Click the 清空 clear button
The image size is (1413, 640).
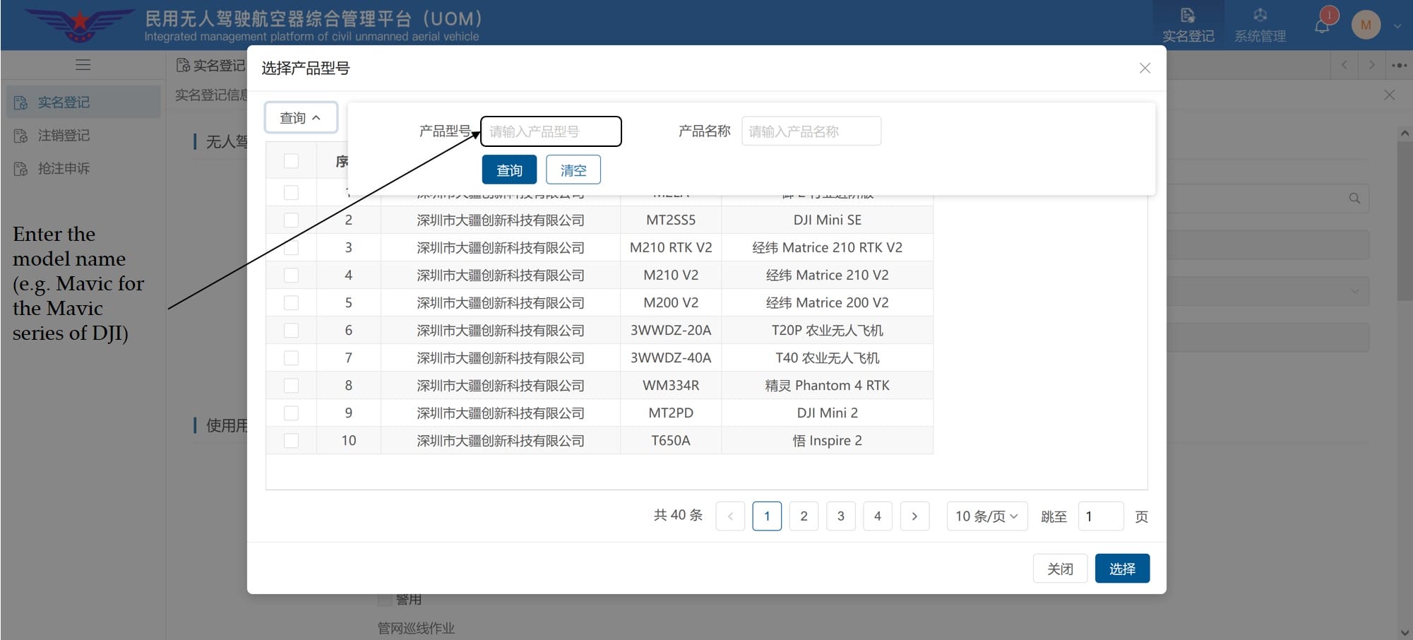click(573, 170)
